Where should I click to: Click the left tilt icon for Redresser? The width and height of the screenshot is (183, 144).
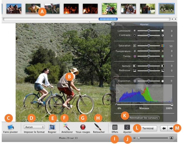(x=135, y=71)
